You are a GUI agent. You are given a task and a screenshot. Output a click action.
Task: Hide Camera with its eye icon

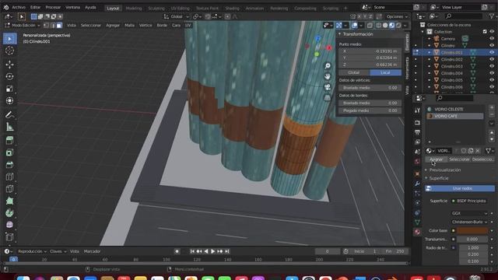[x=492, y=38]
